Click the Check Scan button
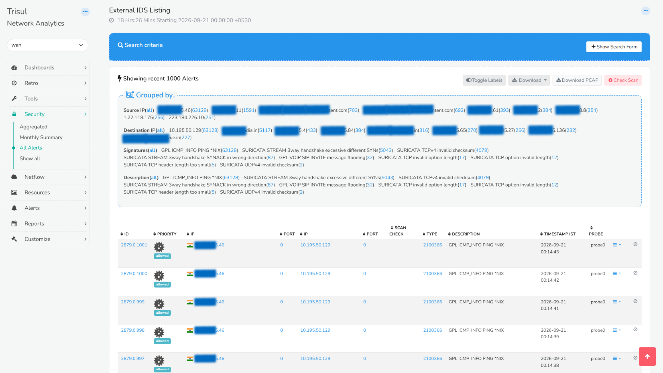 623,80
